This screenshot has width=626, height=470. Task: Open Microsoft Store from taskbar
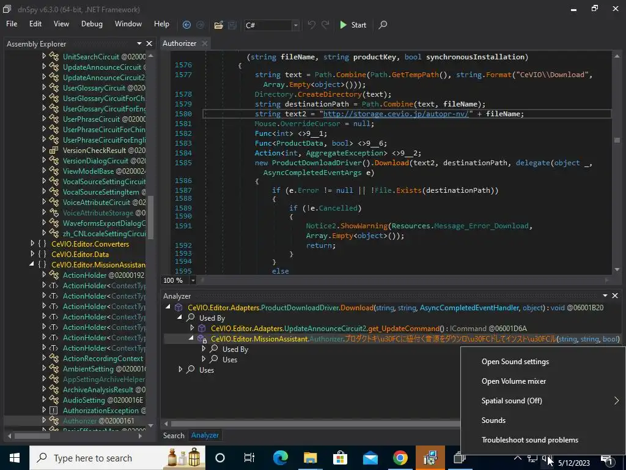pyautogui.click(x=340, y=458)
